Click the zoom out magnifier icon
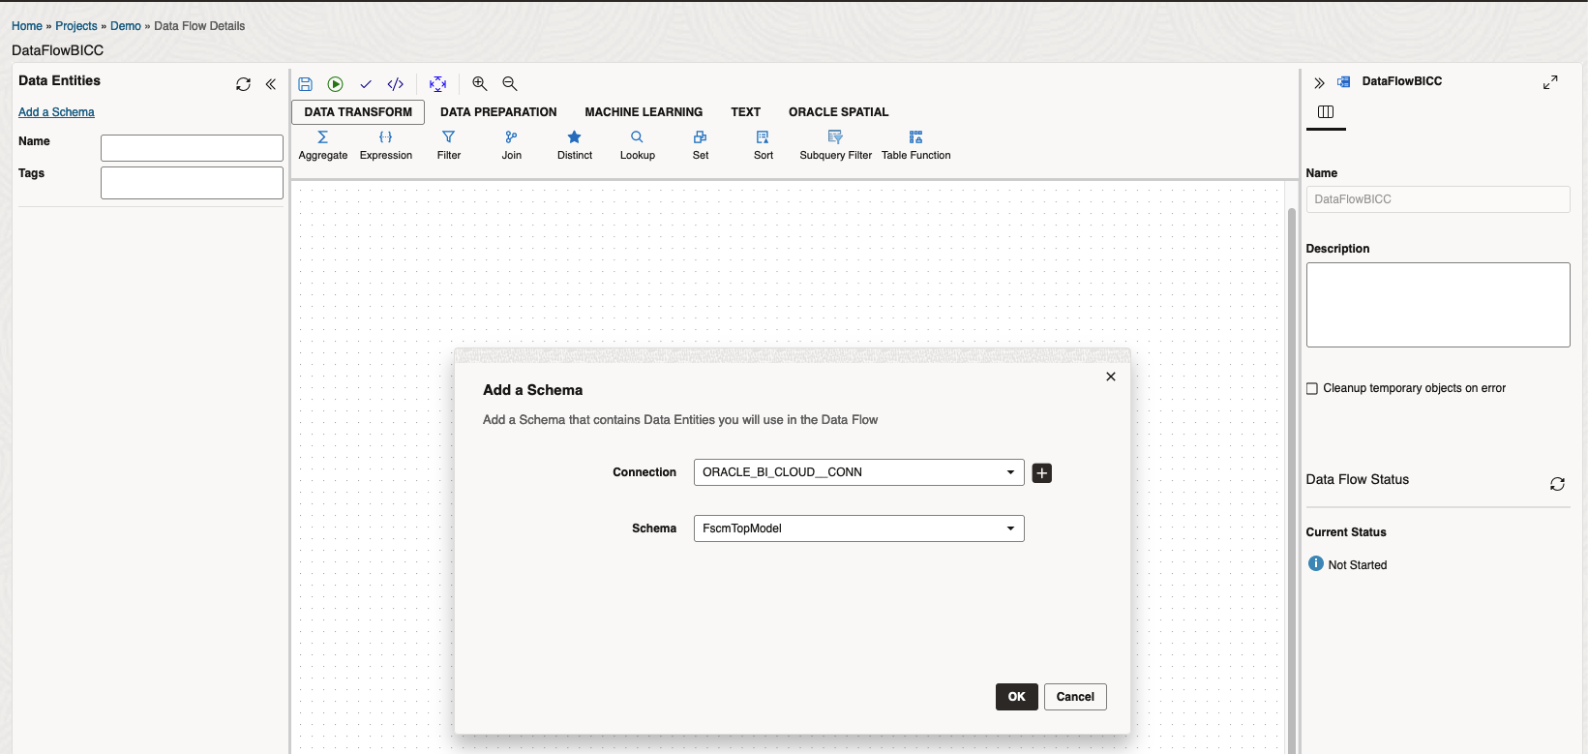Viewport: 1588px width, 754px height. click(510, 84)
